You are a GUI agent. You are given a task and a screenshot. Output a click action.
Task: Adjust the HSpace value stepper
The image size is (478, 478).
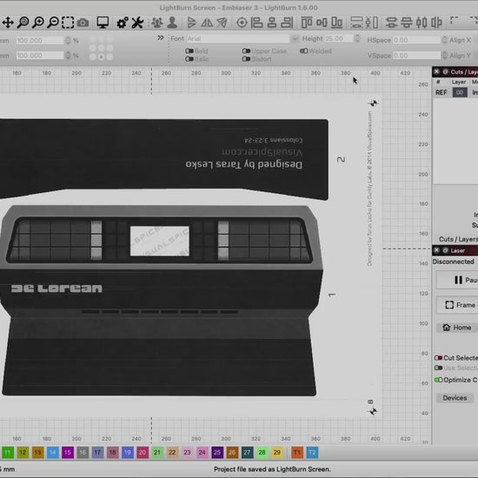(444, 40)
